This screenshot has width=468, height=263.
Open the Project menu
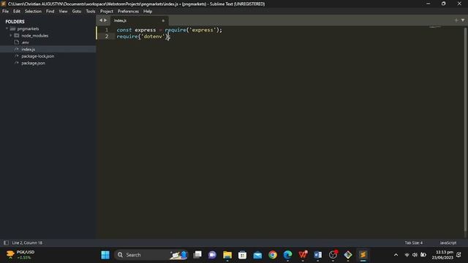tap(107, 12)
